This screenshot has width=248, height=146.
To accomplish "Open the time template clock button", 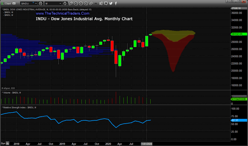I will tap(65, 3).
